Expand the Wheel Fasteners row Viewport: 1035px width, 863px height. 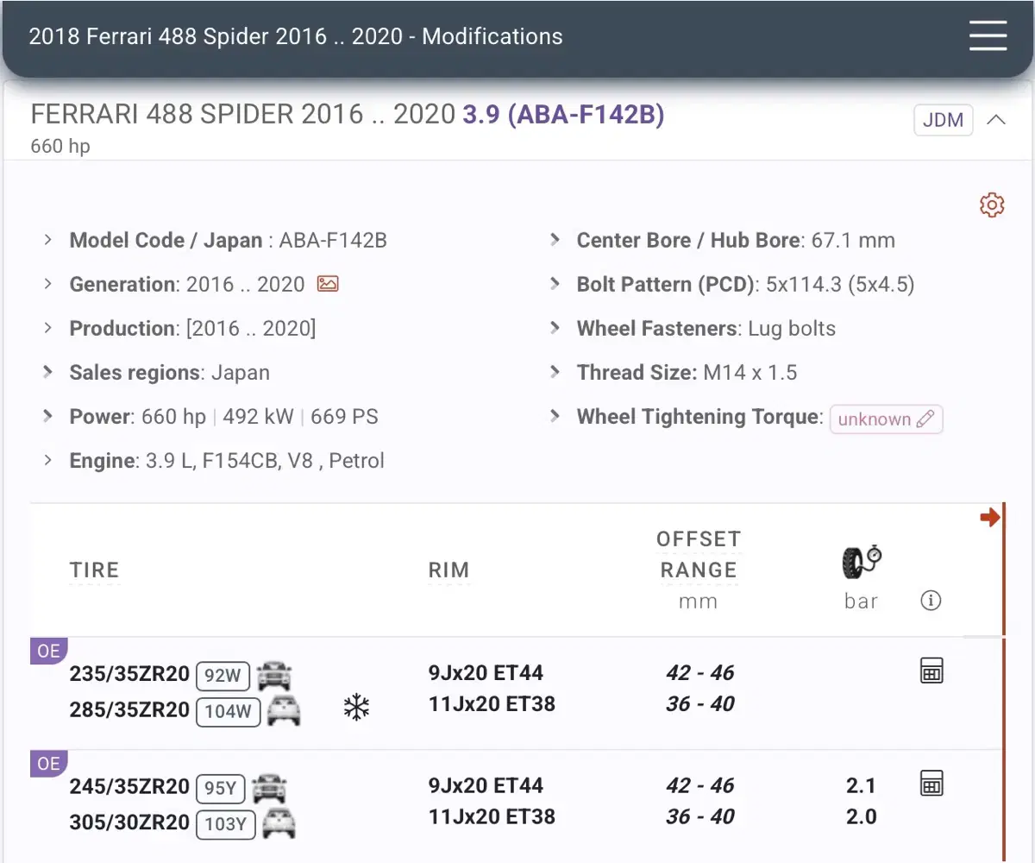(x=555, y=328)
